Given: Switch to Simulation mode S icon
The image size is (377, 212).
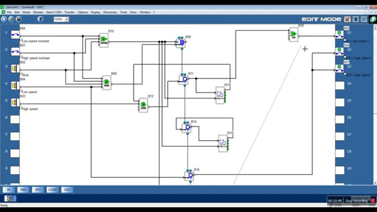Looking at the screenshot, I should click(356, 19).
